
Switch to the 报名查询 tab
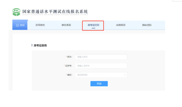[x=66, y=25]
